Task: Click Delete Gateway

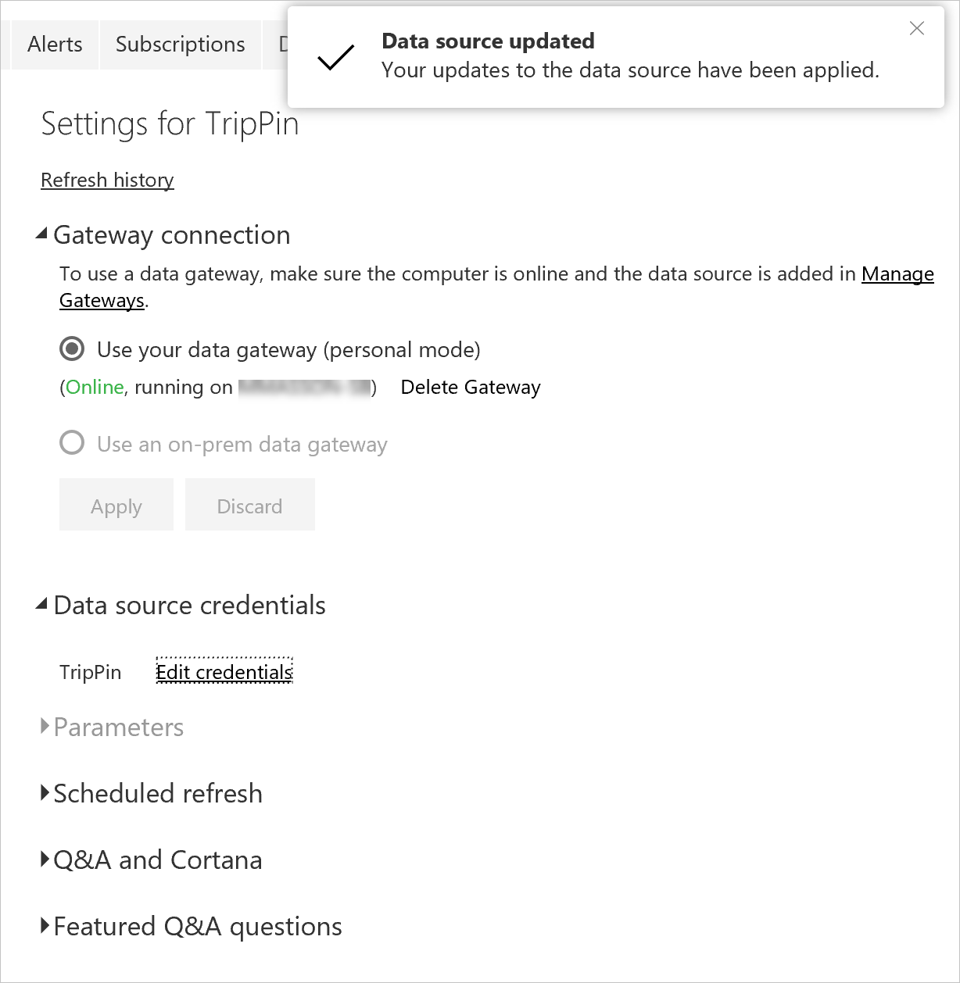Action: point(471,387)
